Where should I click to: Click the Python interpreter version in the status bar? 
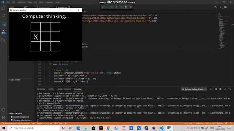(x=45, y=123)
